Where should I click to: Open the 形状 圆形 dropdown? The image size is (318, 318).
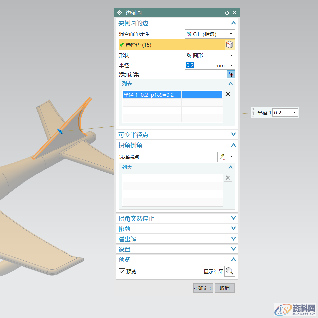click(209, 55)
